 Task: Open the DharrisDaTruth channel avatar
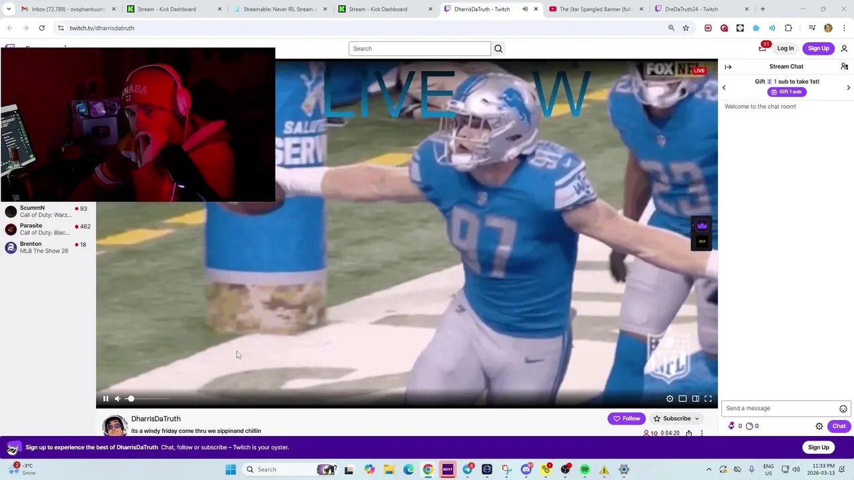coord(114,425)
